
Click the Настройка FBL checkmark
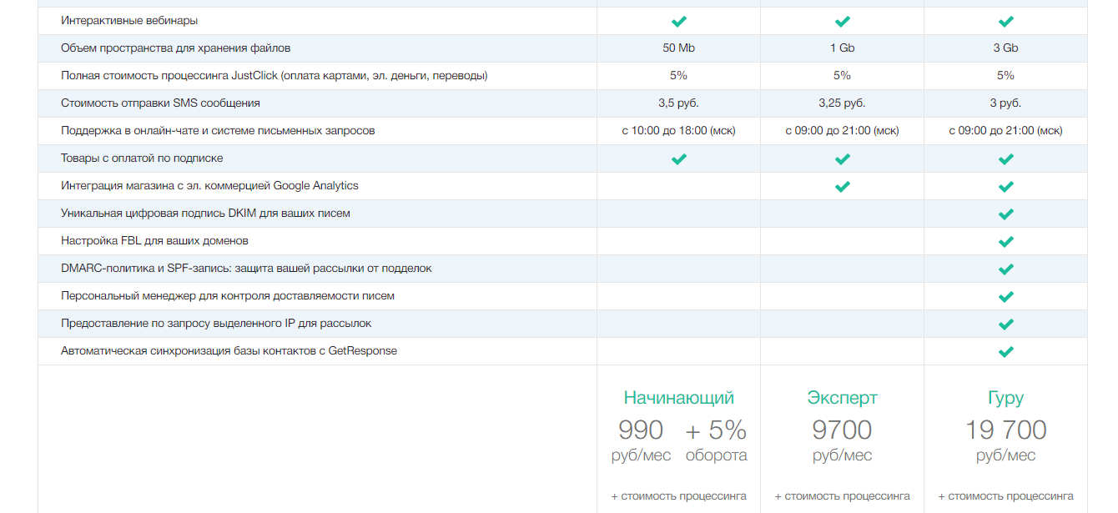(1005, 241)
